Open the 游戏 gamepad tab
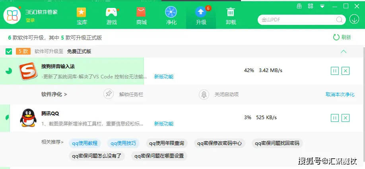The image size is (365, 169). click(112, 16)
